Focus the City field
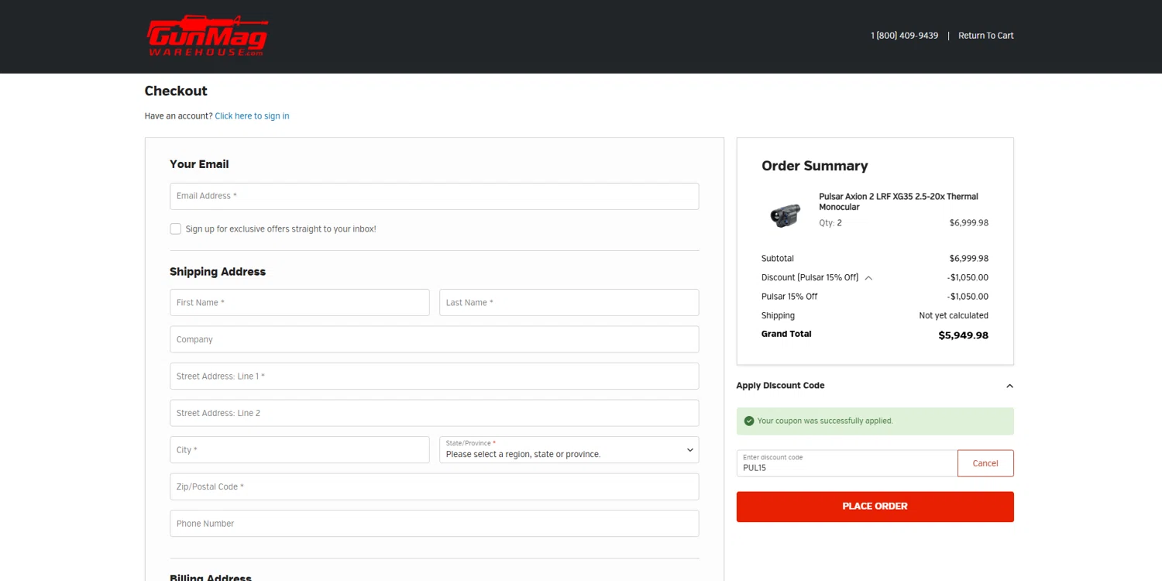 click(x=299, y=450)
